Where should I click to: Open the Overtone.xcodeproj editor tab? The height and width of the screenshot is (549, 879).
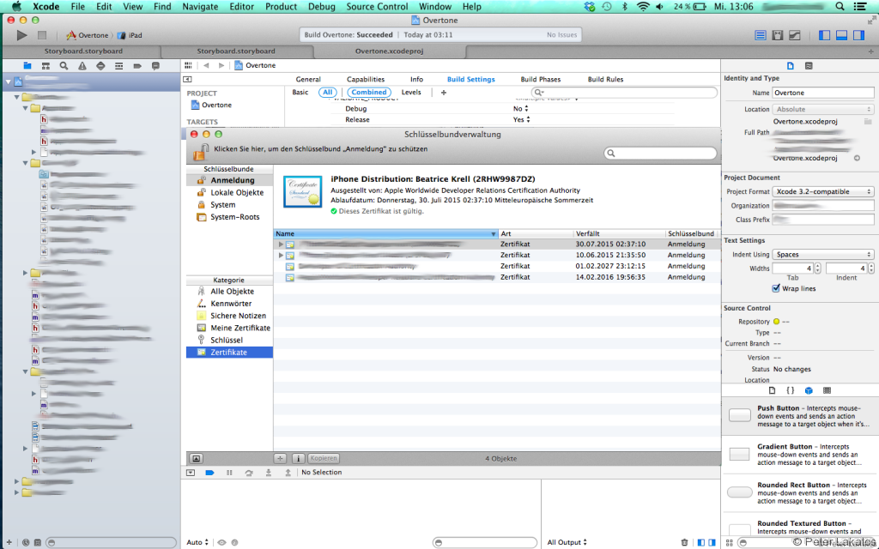point(389,51)
